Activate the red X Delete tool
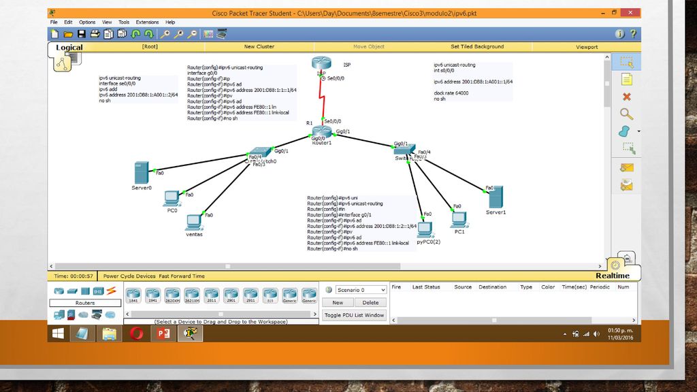697x392 pixels. point(626,97)
